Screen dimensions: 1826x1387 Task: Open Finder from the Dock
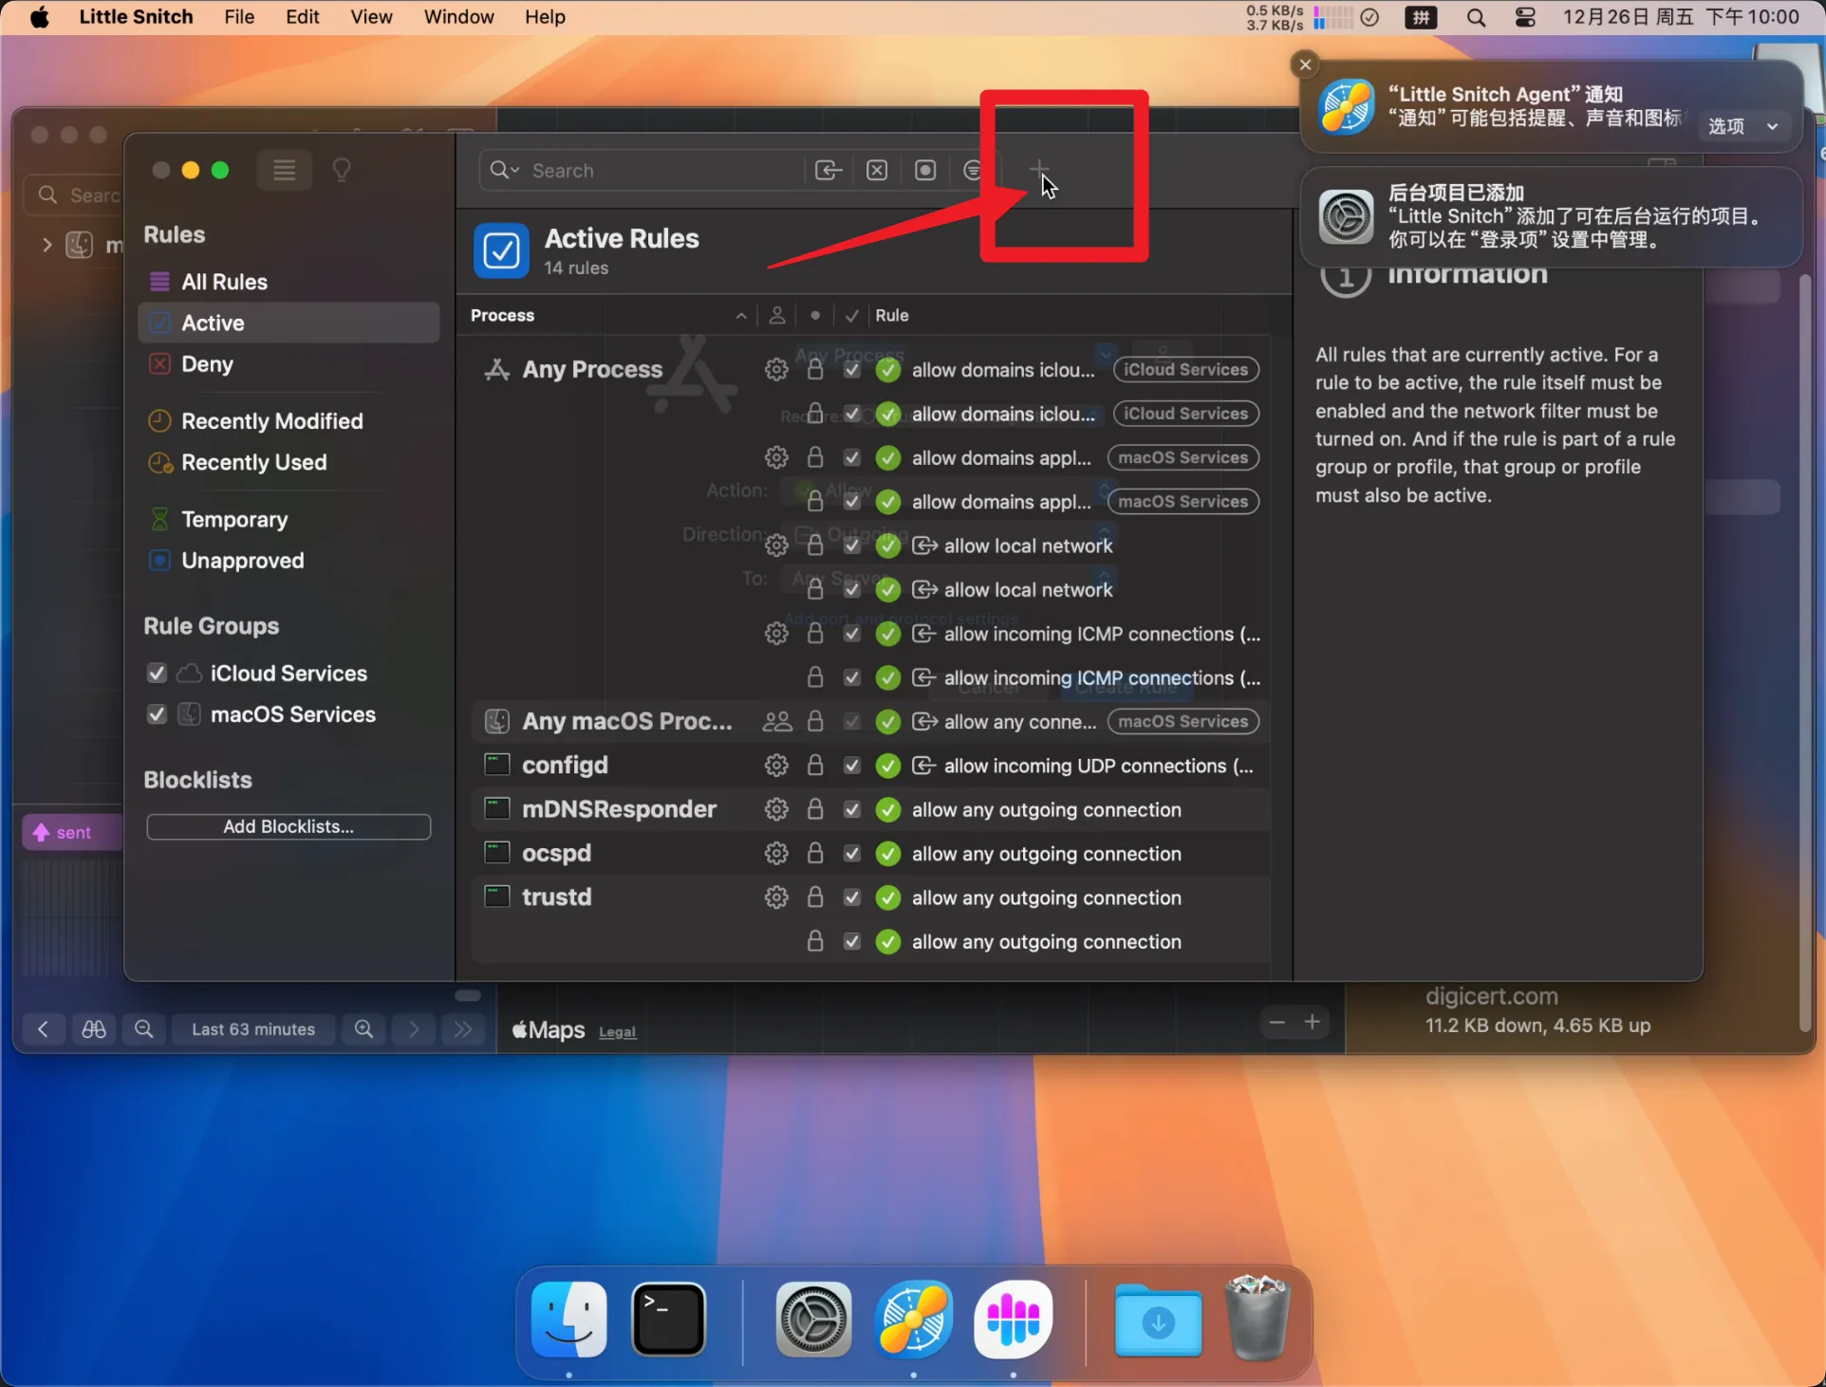pyautogui.click(x=569, y=1320)
